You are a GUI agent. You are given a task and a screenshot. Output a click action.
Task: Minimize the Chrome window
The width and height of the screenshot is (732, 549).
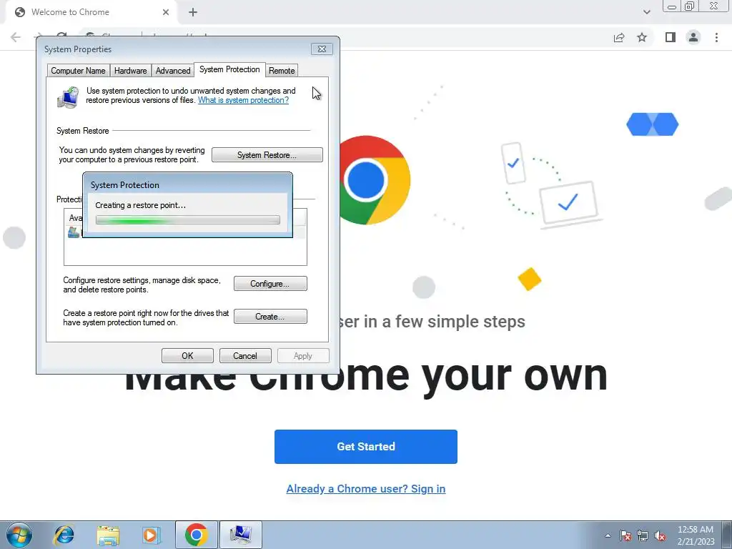(672, 6)
